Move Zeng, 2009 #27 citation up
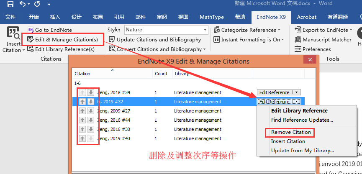The image size is (362, 174). [x=82, y=111]
